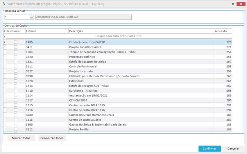Click the Cancelar button
The height and width of the screenshot is (154, 247).
pyautogui.click(x=233, y=148)
